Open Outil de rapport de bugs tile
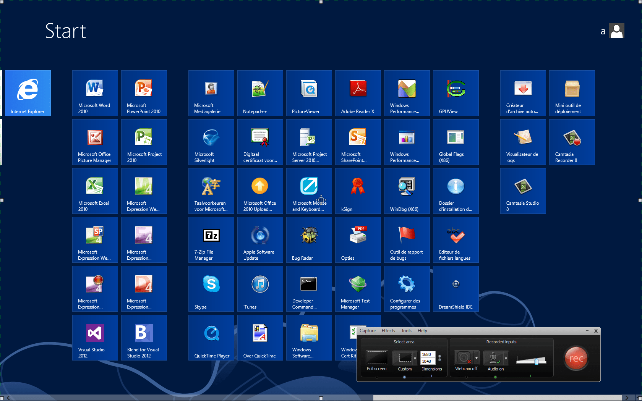642x401 pixels. [407, 240]
